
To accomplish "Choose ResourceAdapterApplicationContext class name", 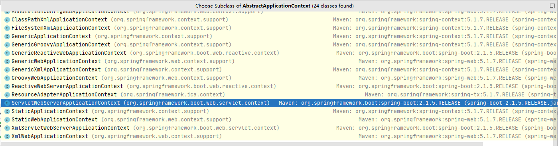I will pyautogui.click(x=64, y=94).
